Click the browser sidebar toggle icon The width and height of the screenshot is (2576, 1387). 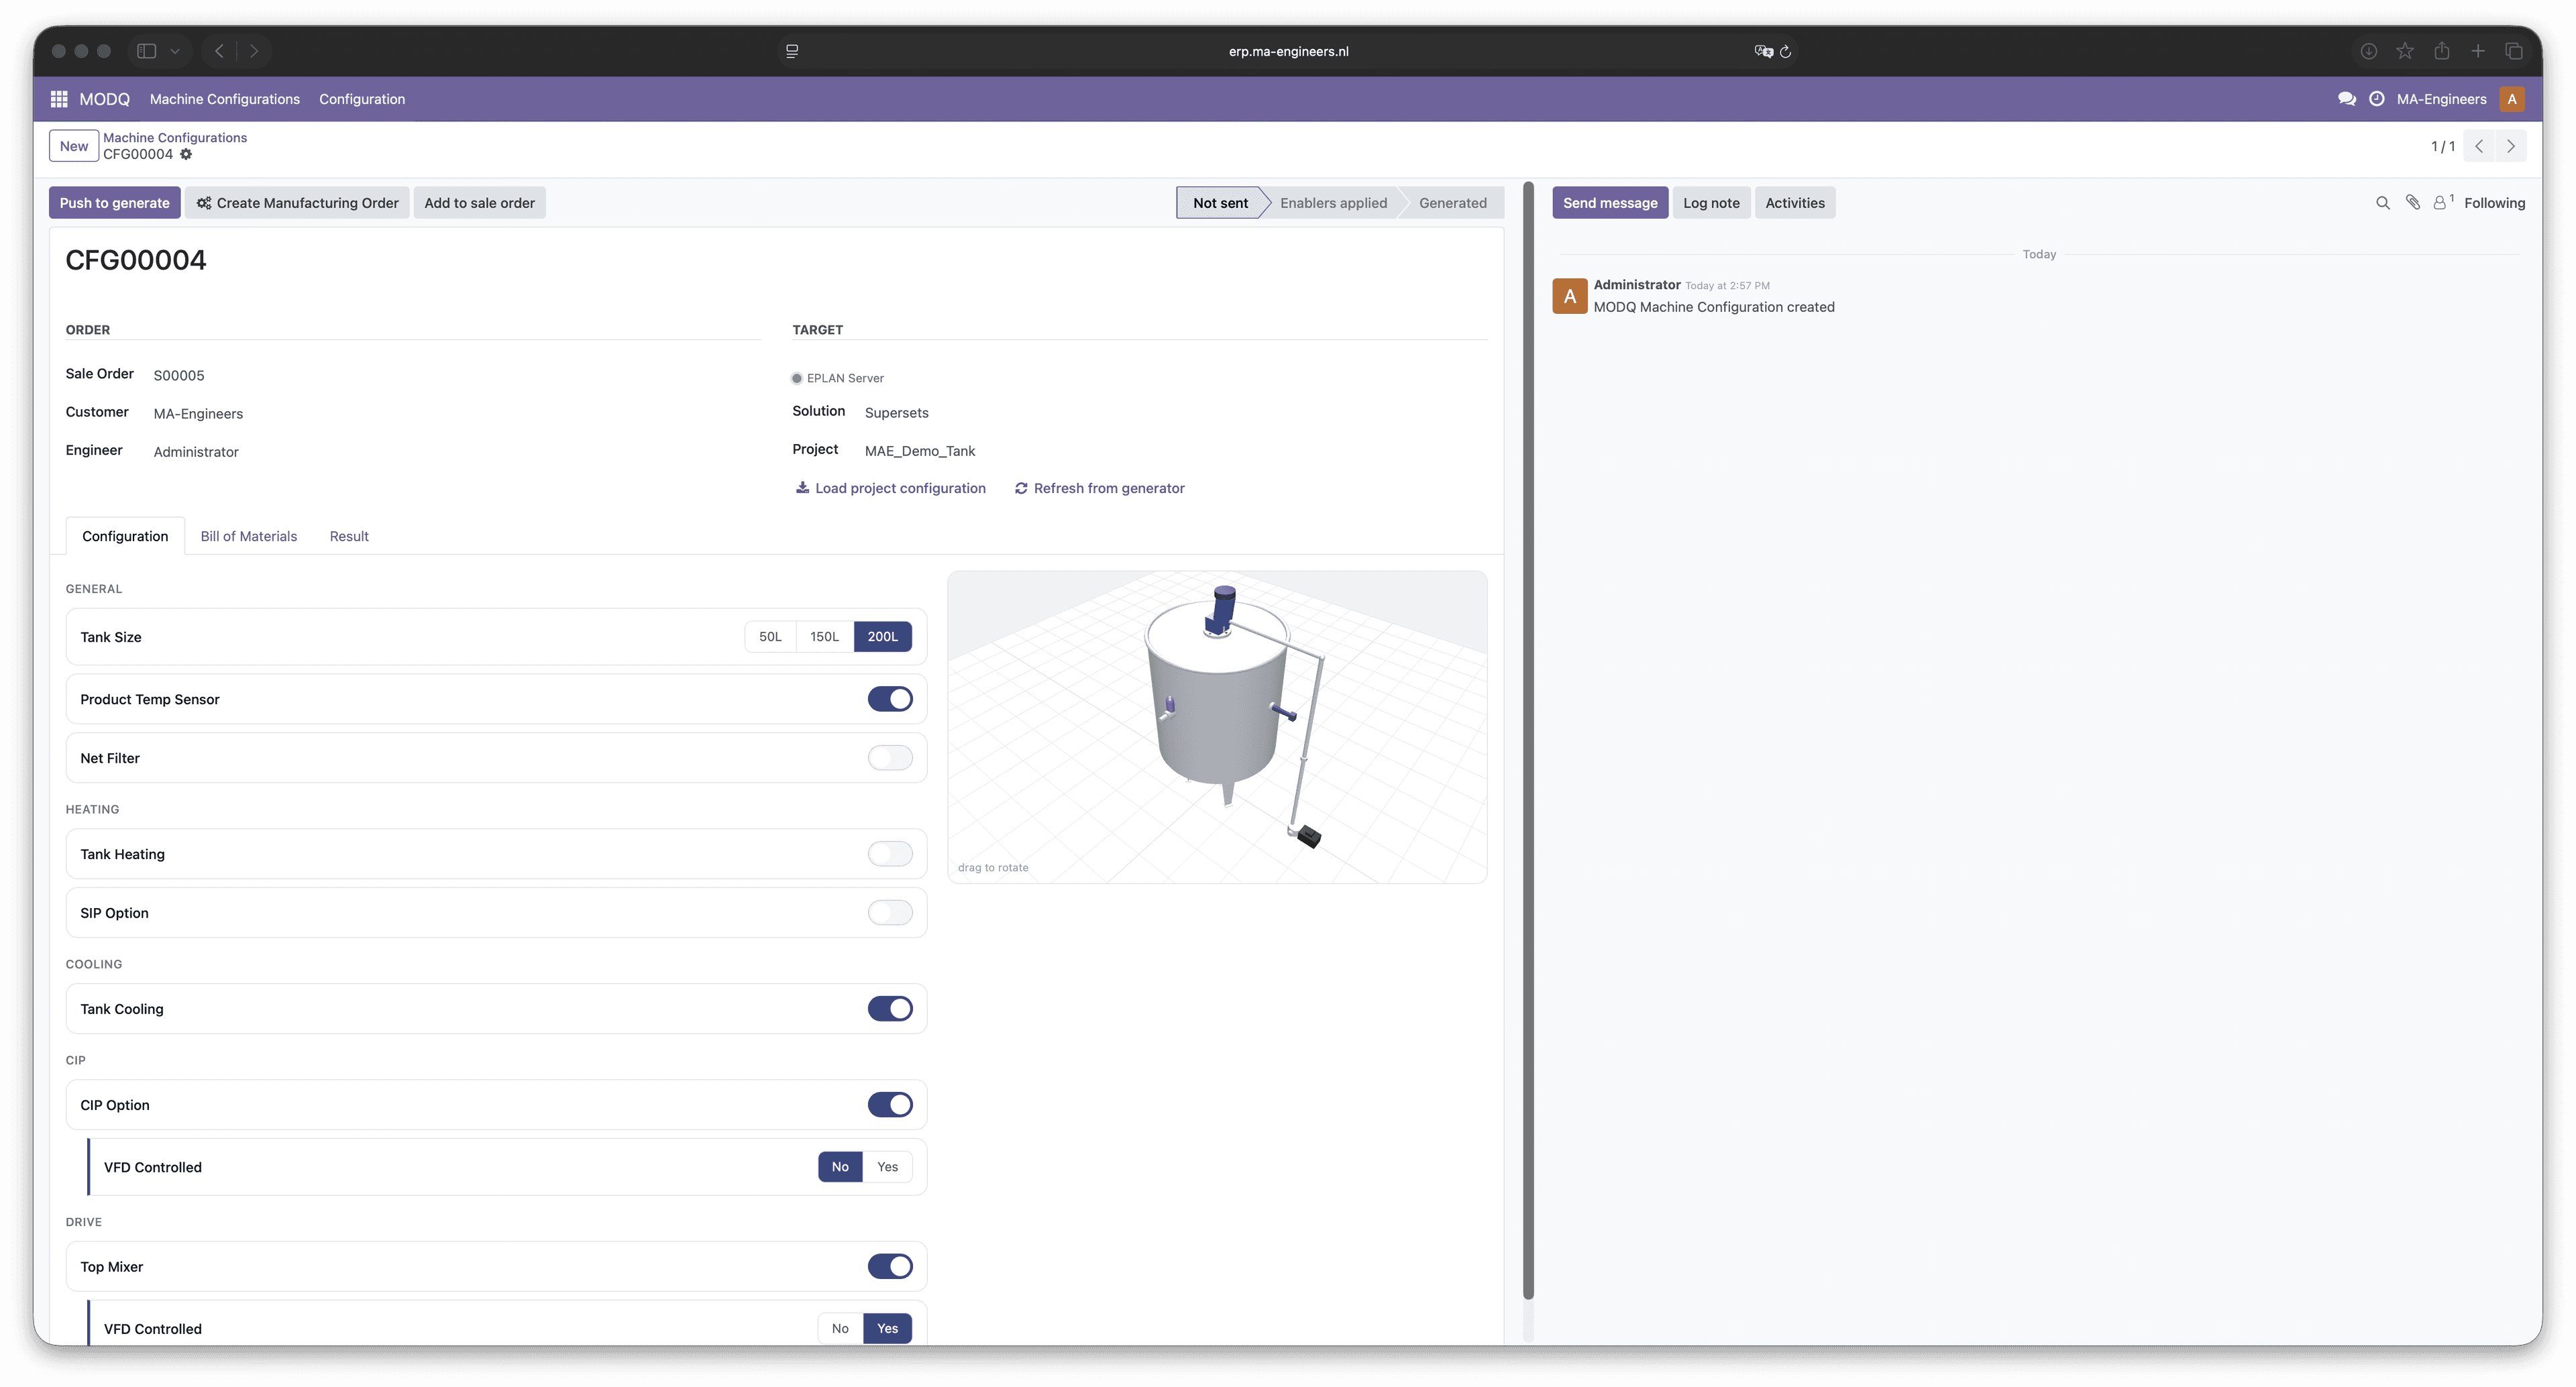[147, 51]
